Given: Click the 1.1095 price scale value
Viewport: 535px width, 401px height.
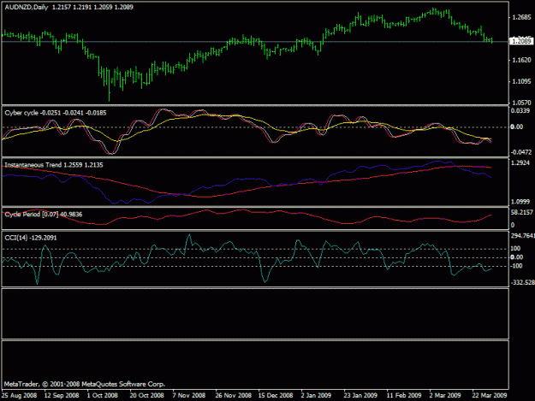Looking at the screenshot, I should pyautogui.click(x=521, y=81).
